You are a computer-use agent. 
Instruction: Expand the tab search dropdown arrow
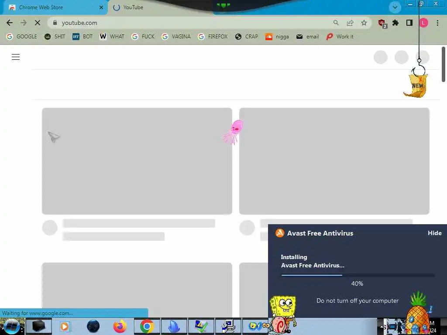(x=395, y=7)
